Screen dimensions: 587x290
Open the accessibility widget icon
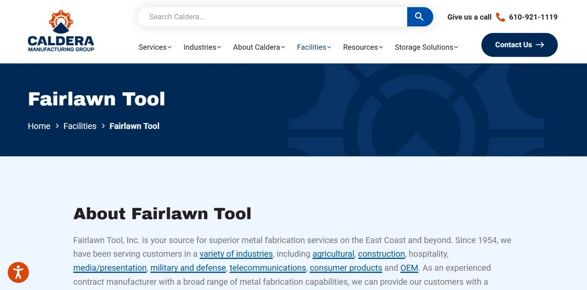(x=18, y=272)
